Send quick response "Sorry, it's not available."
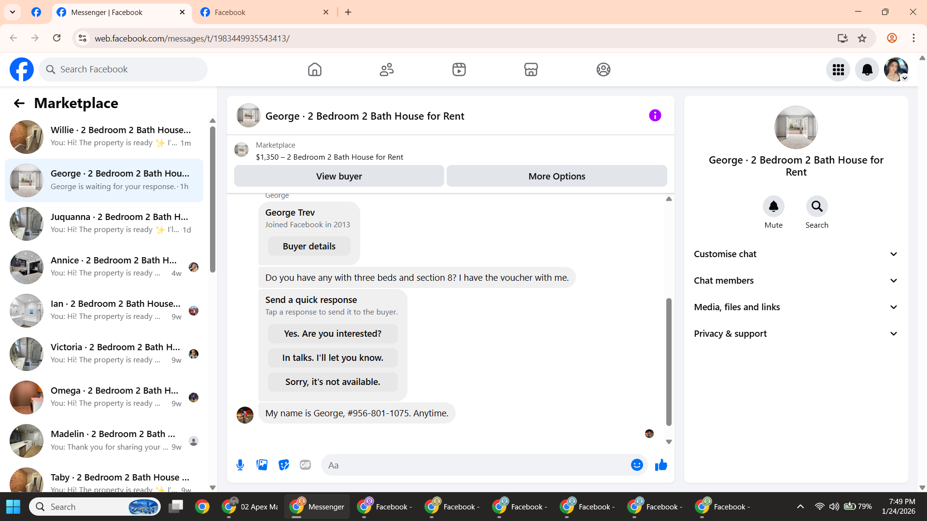The width and height of the screenshot is (927, 521). (x=333, y=382)
